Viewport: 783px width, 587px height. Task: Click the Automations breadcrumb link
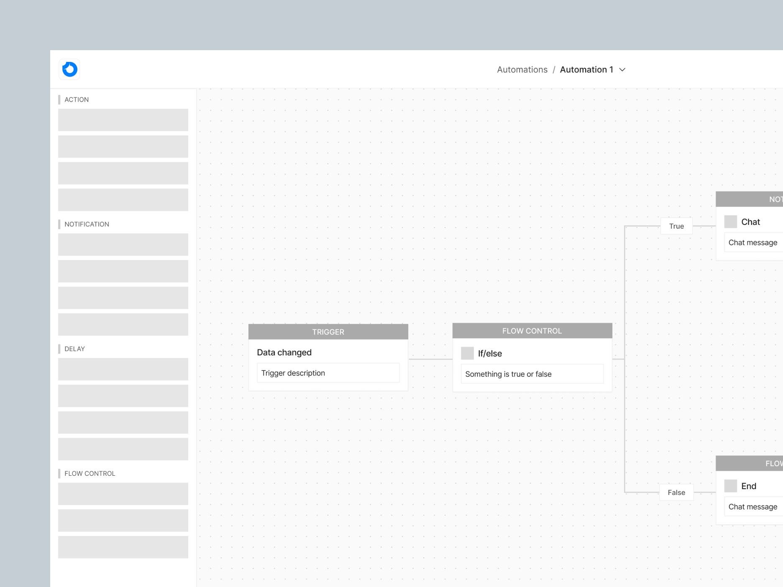pos(522,69)
